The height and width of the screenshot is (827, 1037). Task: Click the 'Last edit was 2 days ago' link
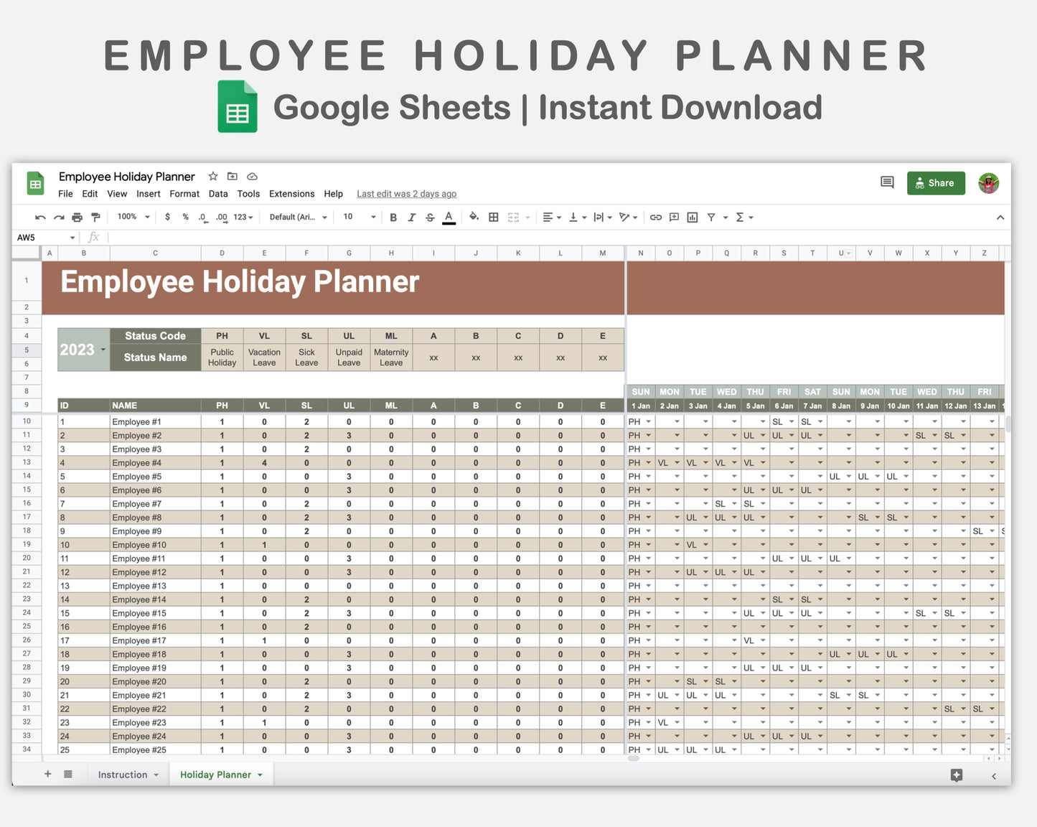coord(406,194)
